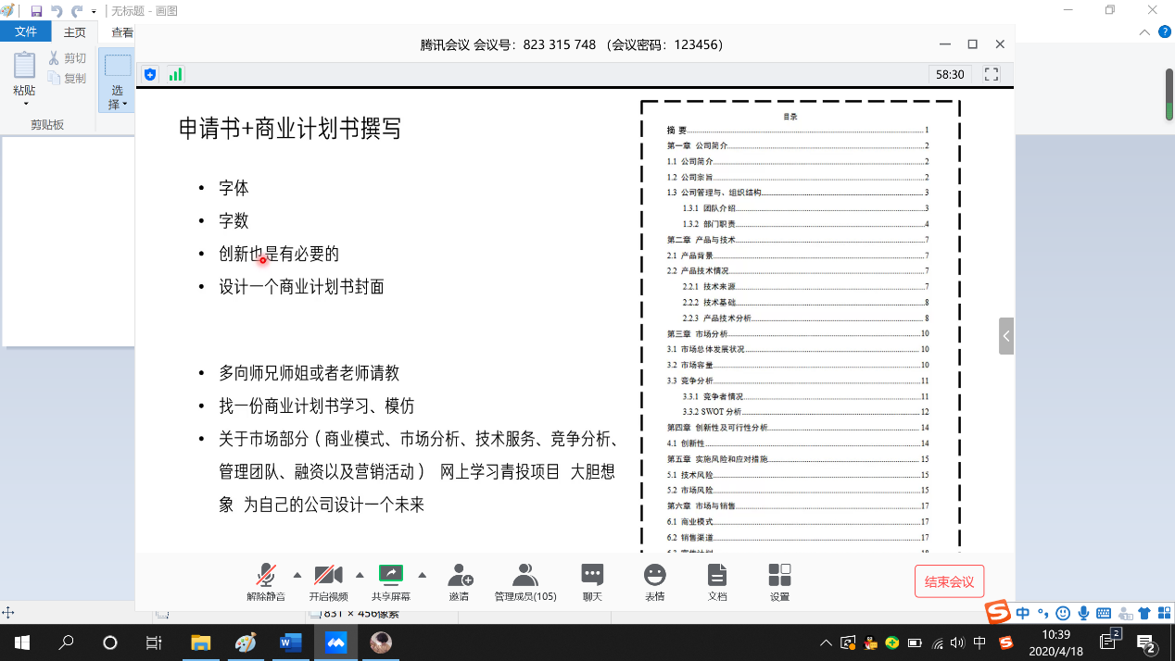Click the 粘贴 paste button in Paint
Screen dimensions: 1175x661
pyautogui.click(x=24, y=76)
